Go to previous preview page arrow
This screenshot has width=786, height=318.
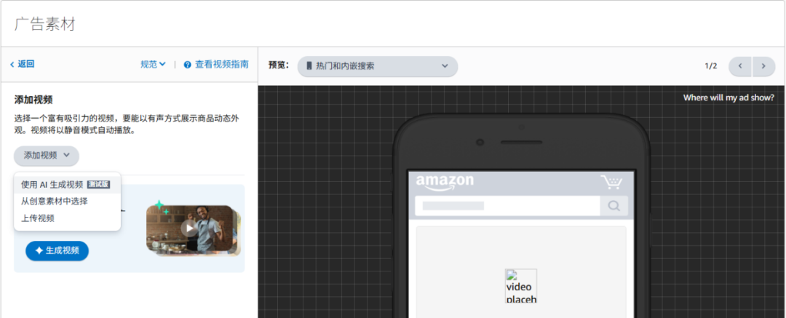[740, 66]
